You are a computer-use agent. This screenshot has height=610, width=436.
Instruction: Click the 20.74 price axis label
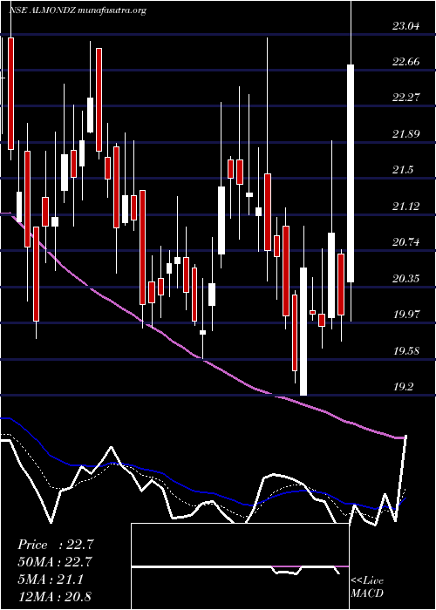[x=406, y=242]
